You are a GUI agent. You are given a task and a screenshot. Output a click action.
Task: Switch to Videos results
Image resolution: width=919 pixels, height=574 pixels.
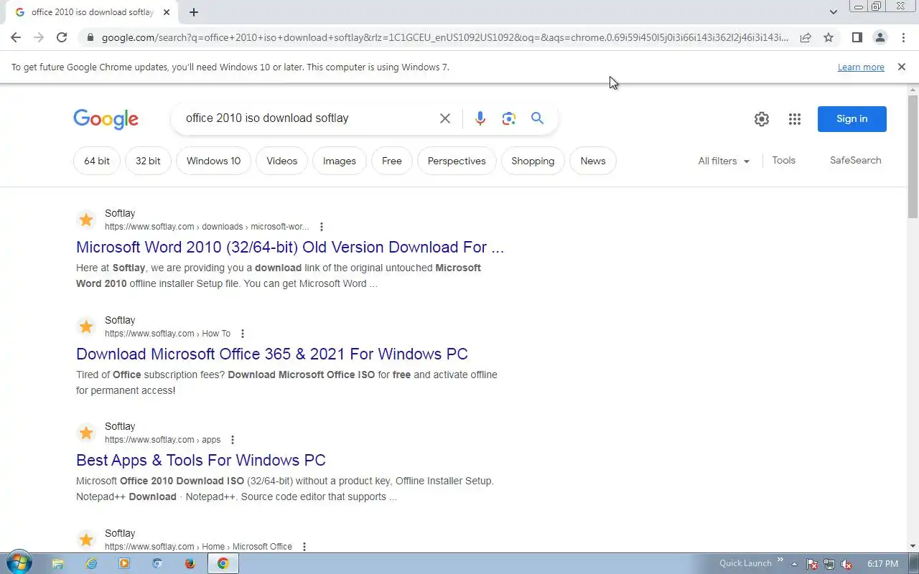[x=281, y=161]
